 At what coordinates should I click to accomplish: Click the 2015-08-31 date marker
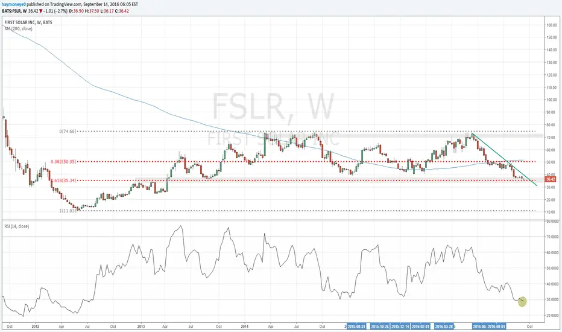[356, 326]
